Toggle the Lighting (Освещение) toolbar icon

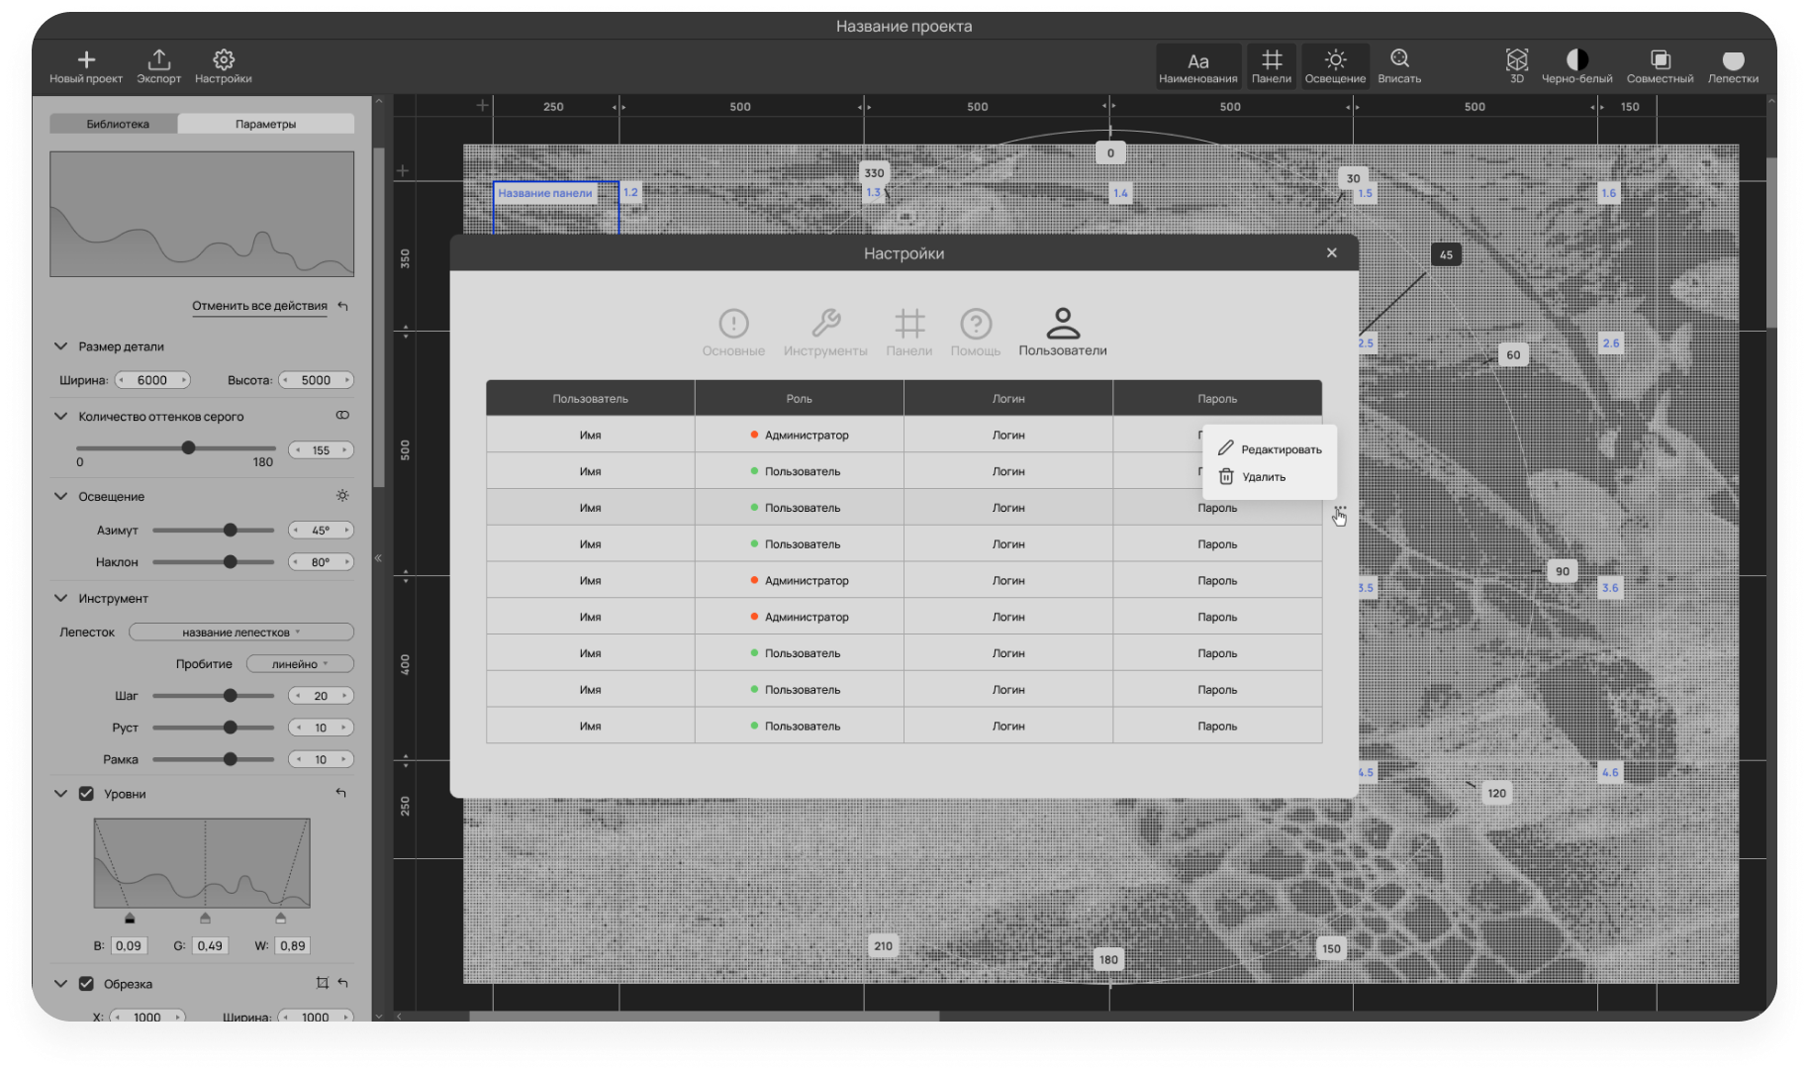point(1335,60)
